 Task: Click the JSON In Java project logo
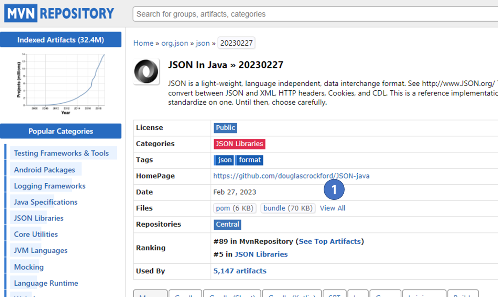147,71
